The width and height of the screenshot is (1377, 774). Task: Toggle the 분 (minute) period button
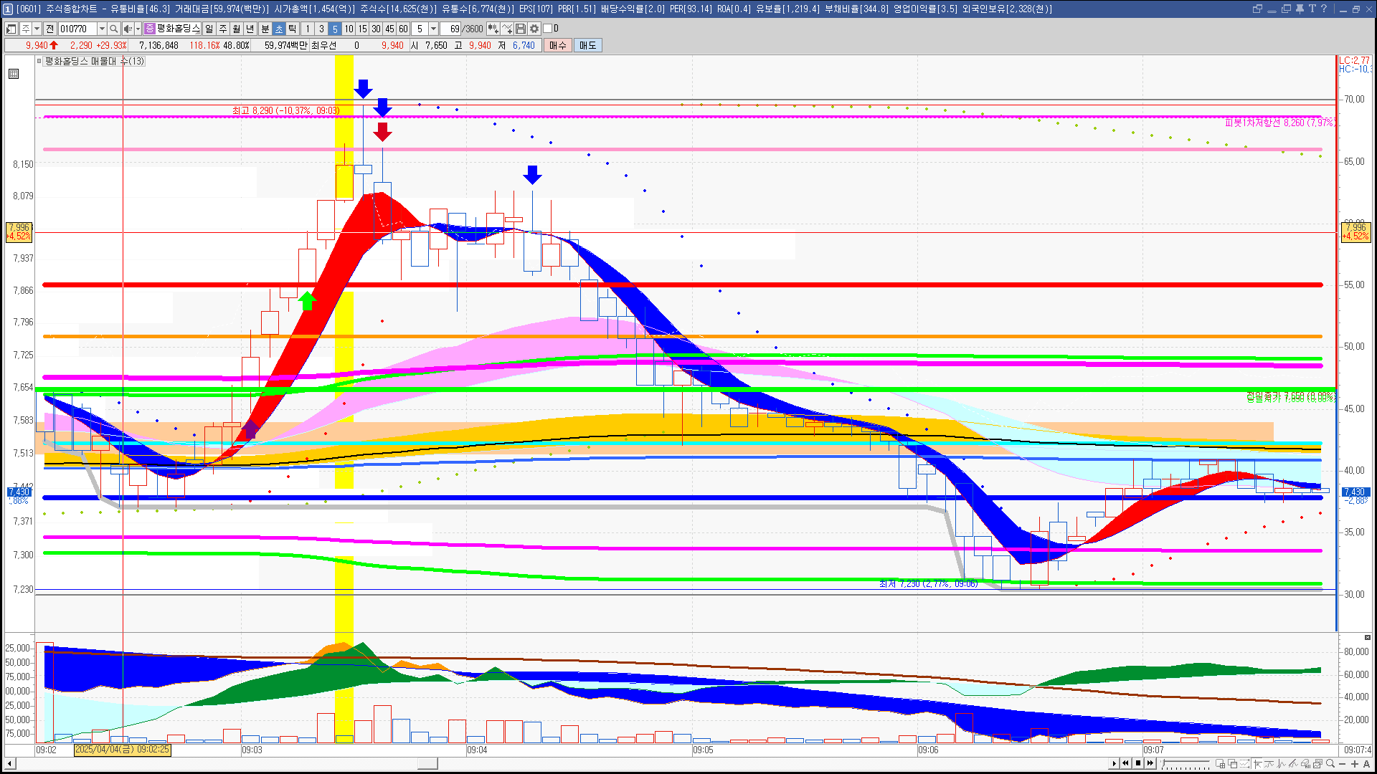coord(265,29)
